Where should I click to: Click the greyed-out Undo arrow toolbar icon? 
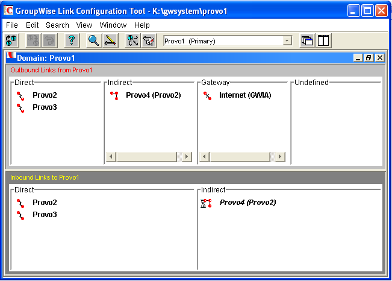click(x=50, y=40)
